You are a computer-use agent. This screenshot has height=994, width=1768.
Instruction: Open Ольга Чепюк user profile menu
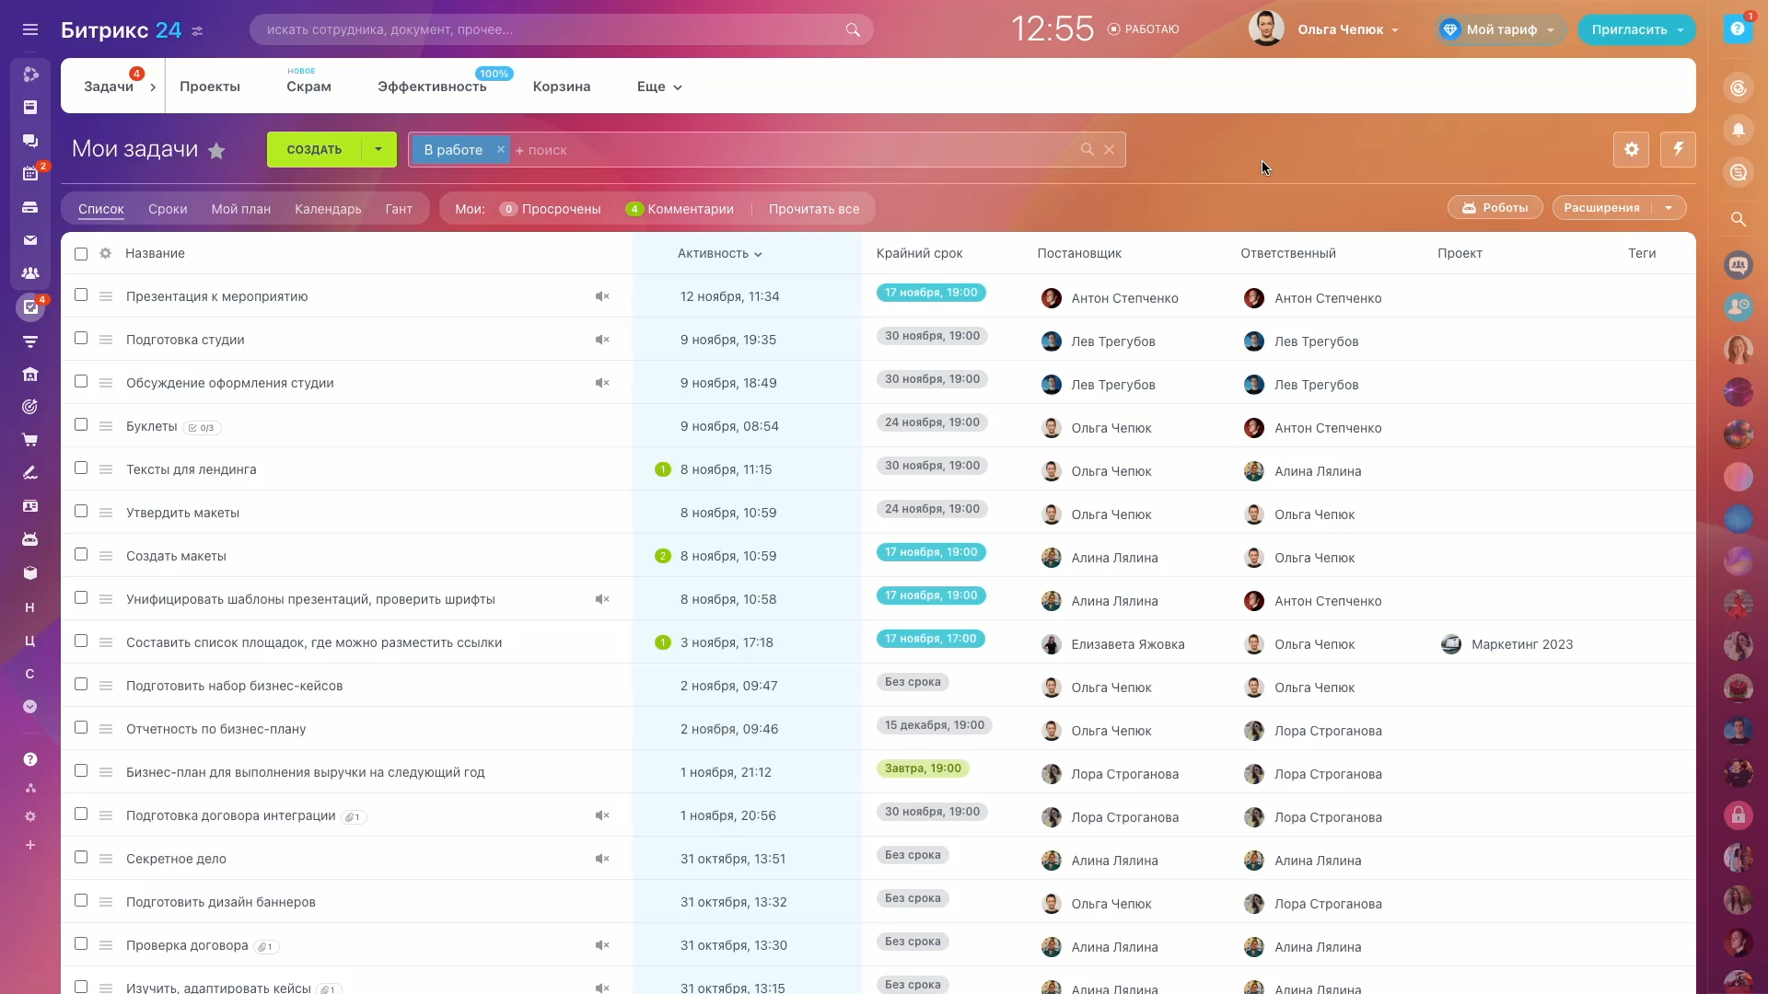(x=1340, y=29)
